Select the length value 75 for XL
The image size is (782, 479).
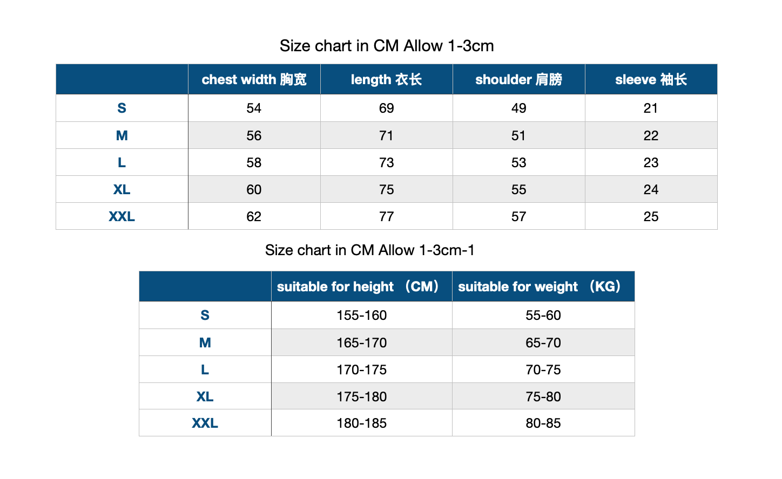pyautogui.click(x=387, y=189)
